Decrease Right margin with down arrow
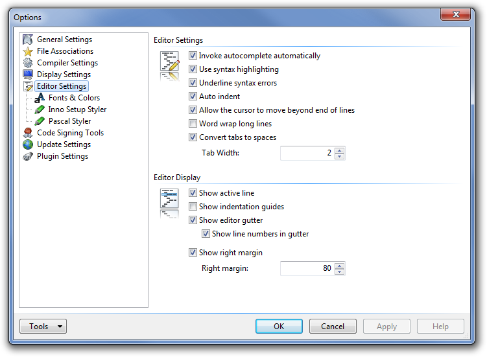487x357 pixels. [x=340, y=271]
